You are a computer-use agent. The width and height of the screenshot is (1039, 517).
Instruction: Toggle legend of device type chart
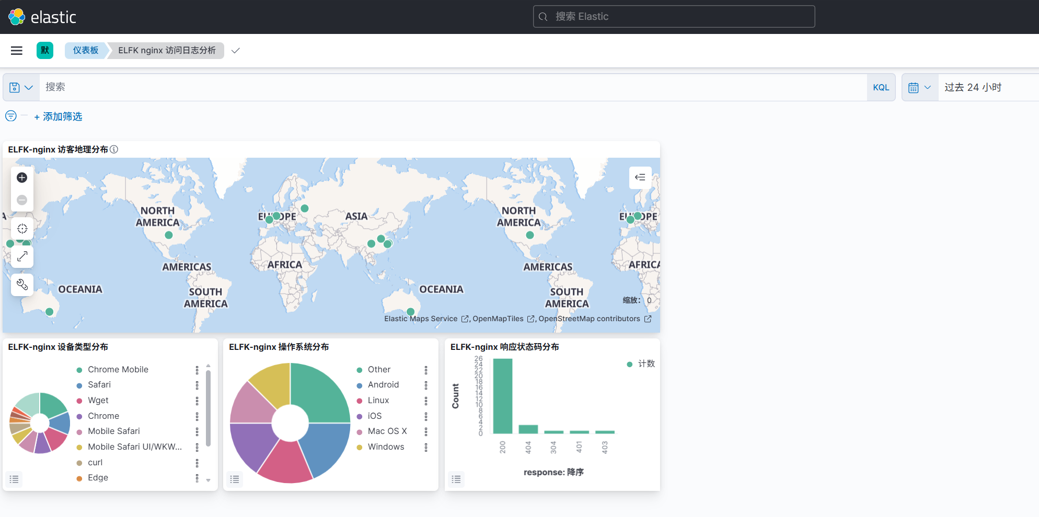pyautogui.click(x=14, y=479)
